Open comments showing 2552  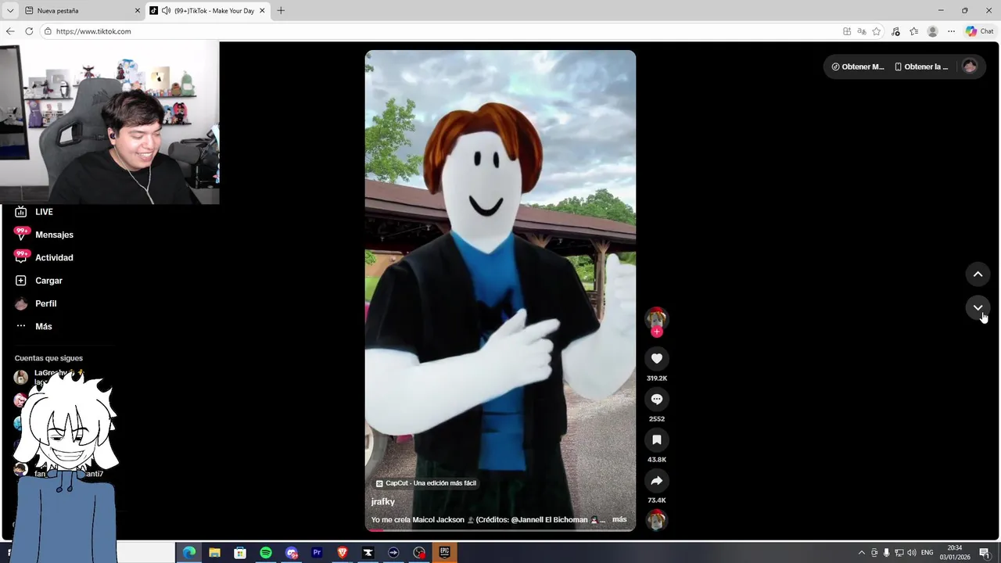[656, 400]
